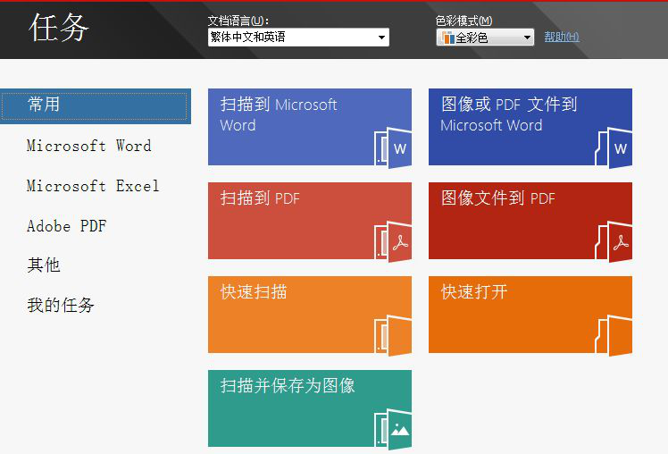The height and width of the screenshot is (454, 668).
Task: Click the 繁体中文和英语 language field
Action: click(x=298, y=38)
